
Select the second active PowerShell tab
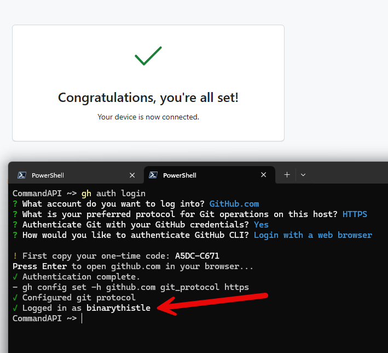tap(210, 175)
